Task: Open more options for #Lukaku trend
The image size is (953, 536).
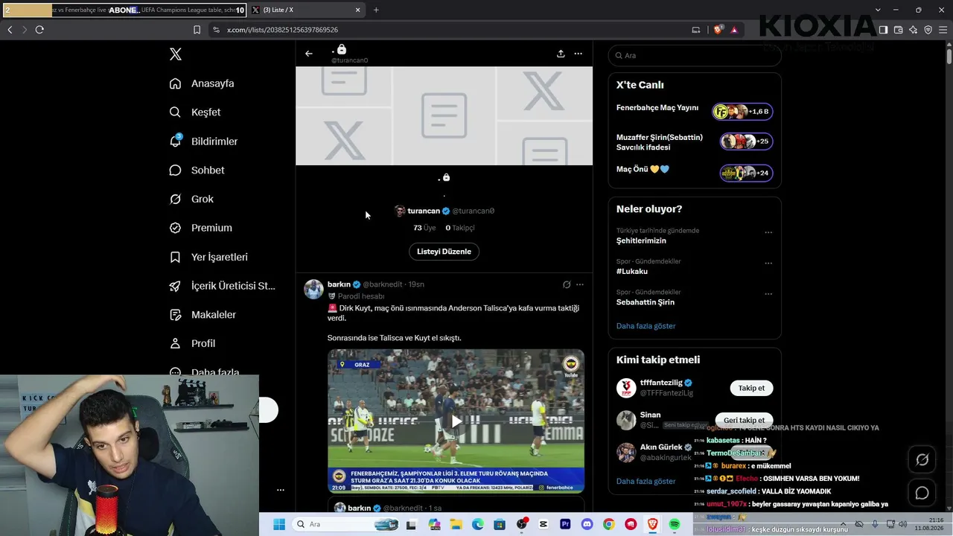Action: click(x=768, y=263)
